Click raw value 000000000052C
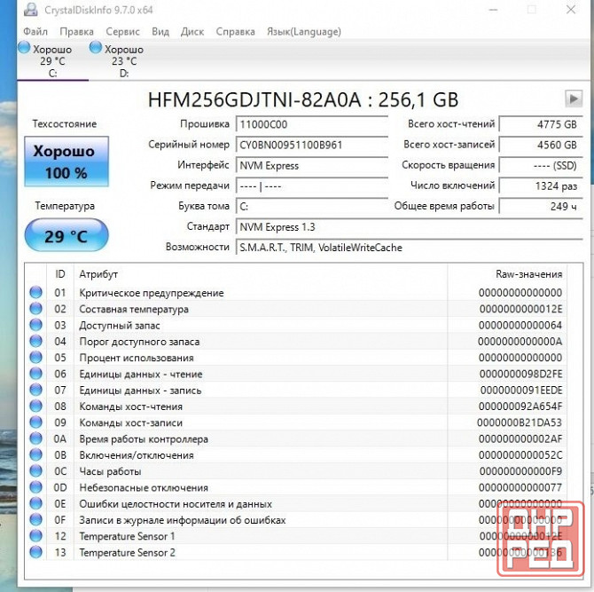This screenshot has width=594, height=592. (520, 455)
